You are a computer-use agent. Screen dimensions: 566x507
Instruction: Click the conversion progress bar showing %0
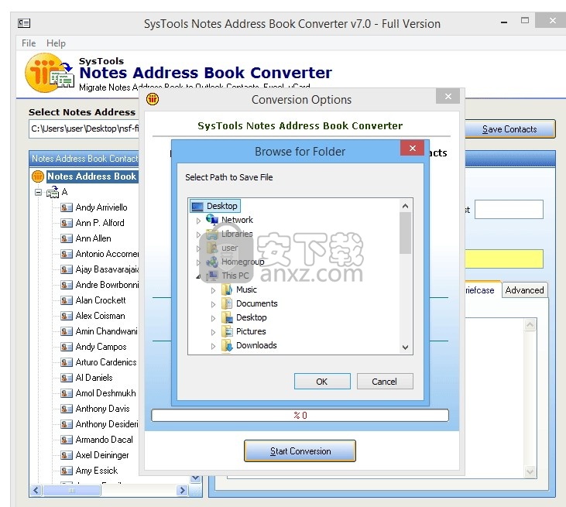coord(300,416)
